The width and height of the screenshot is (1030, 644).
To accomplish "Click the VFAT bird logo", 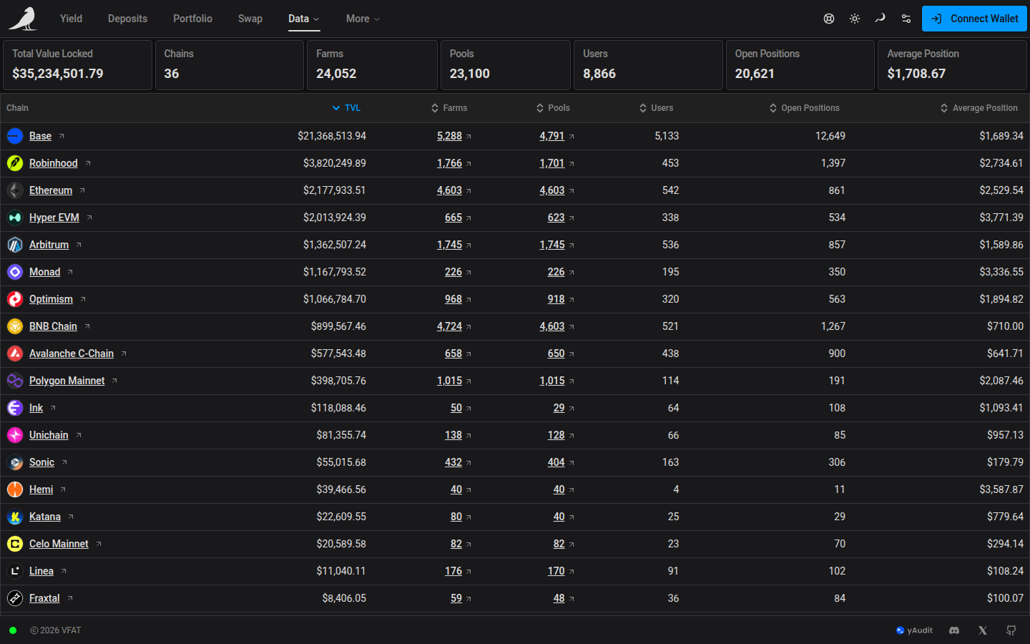I will 23,19.
